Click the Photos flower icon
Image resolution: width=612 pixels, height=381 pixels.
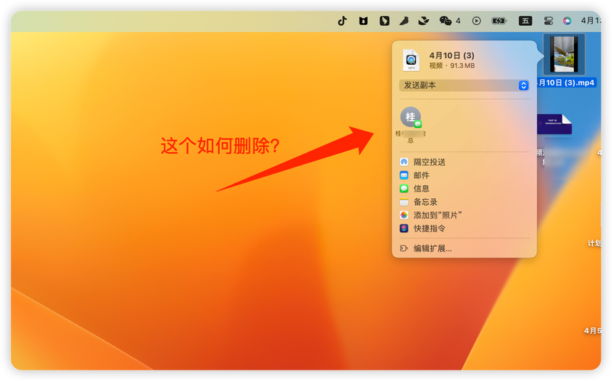click(x=404, y=215)
